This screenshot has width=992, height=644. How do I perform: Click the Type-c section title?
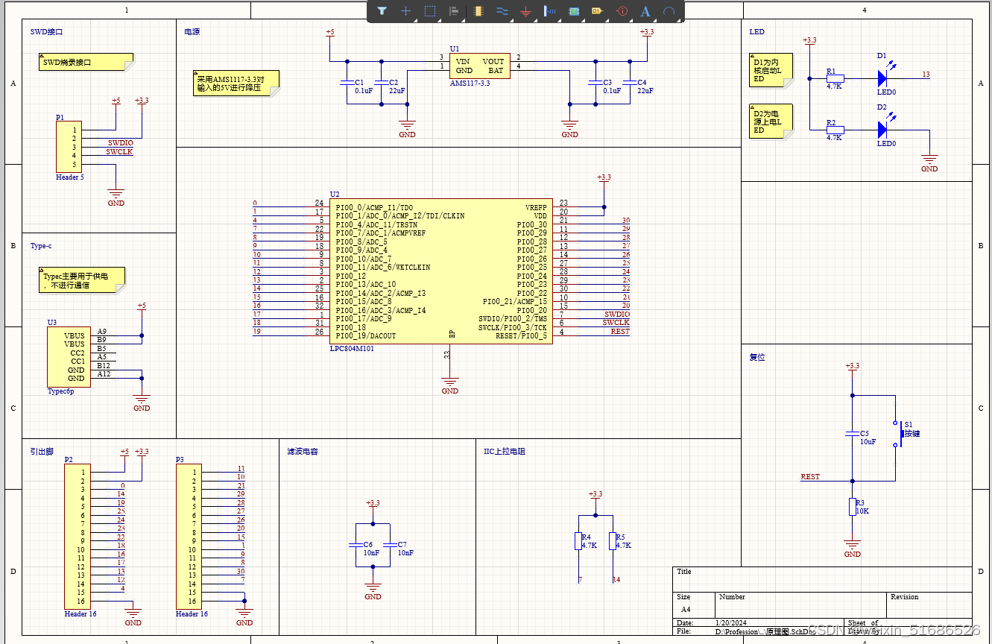pyautogui.click(x=41, y=246)
